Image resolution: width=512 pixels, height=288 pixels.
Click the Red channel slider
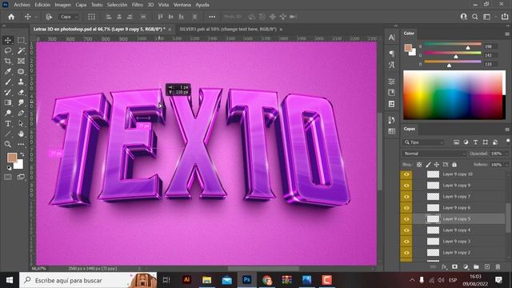pyautogui.click(x=453, y=45)
